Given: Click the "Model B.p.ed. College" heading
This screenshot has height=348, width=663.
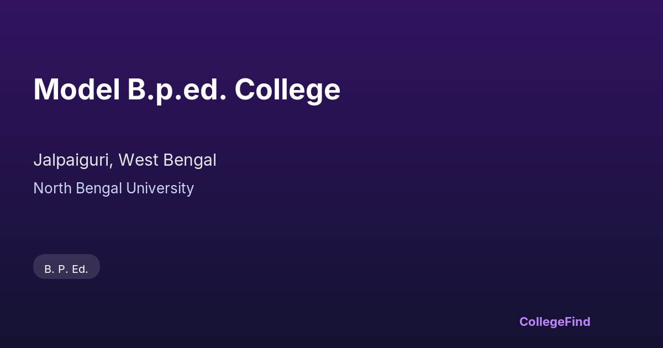Looking at the screenshot, I should click(187, 89).
